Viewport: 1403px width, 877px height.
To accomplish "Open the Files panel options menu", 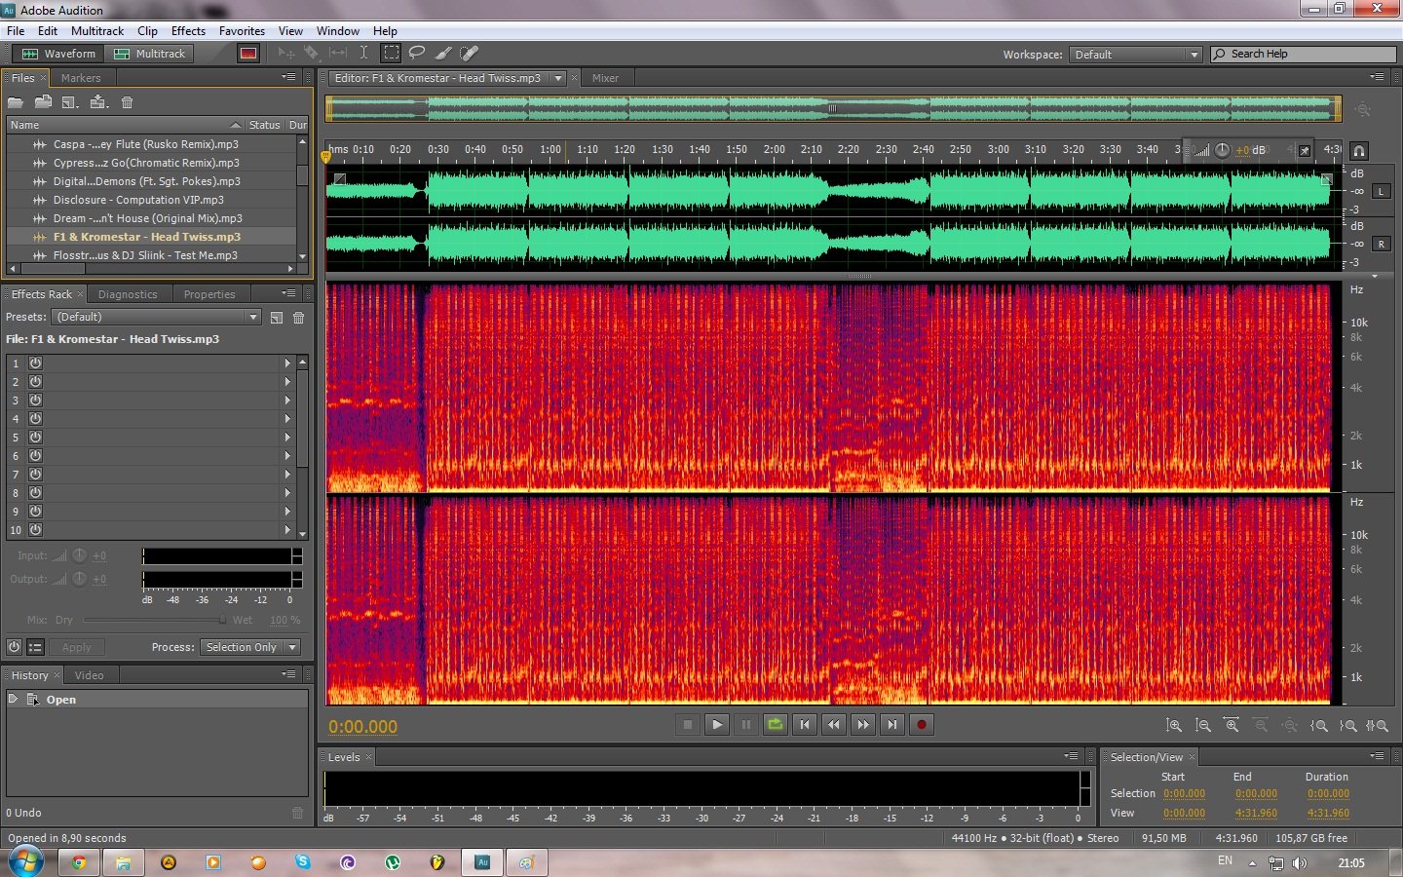I will [x=288, y=77].
